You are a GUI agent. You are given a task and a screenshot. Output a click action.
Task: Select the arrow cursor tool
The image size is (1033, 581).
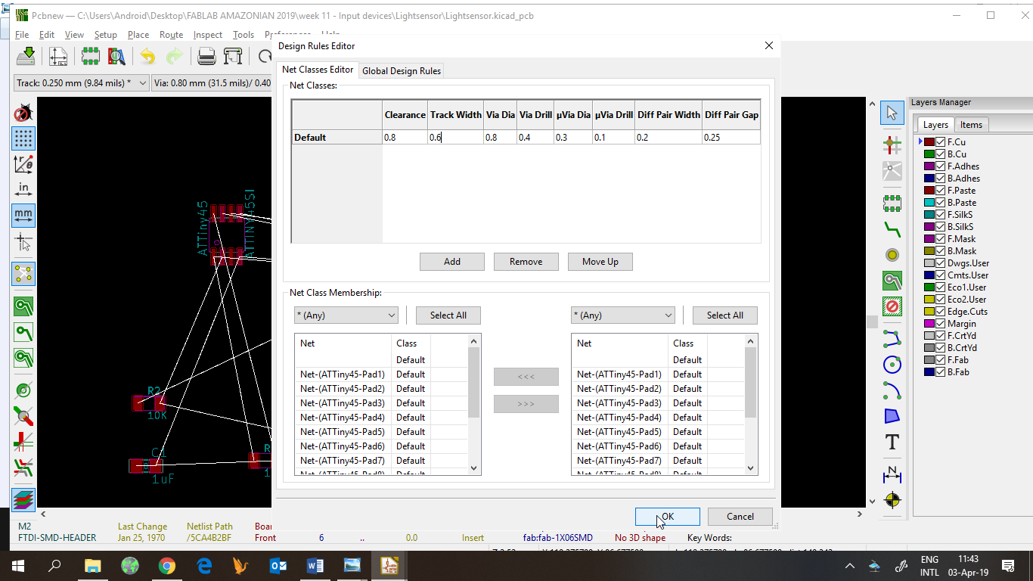pos(892,113)
